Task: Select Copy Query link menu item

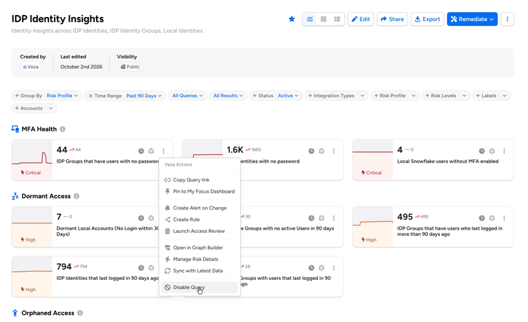Action: point(200,180)
